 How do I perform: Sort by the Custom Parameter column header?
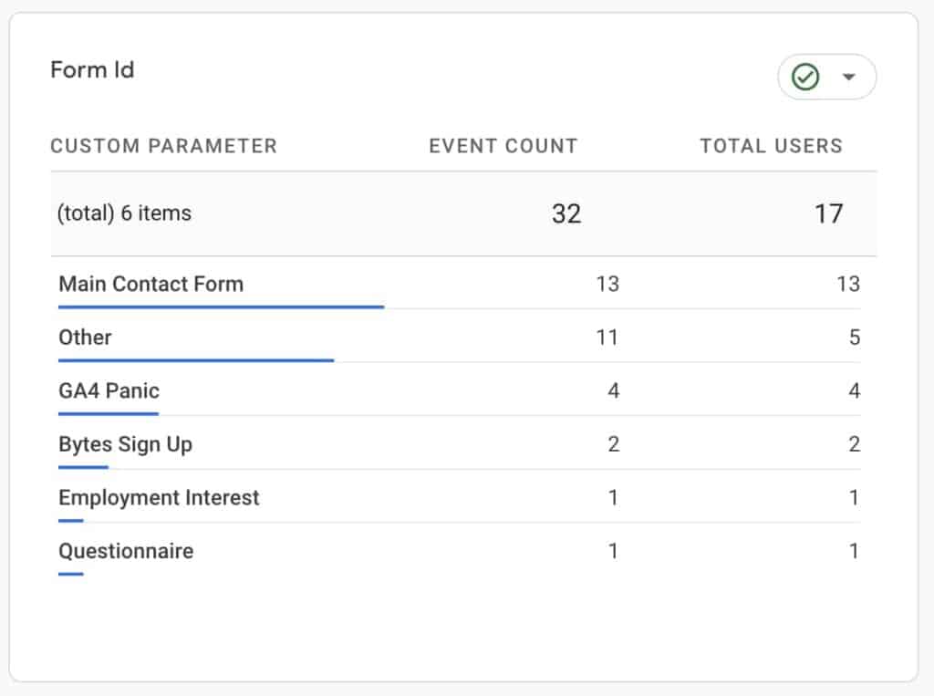click(x=163, y=146)
